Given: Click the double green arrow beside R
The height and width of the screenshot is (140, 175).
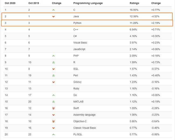Looking at the screenshot, I should [54, 62].
